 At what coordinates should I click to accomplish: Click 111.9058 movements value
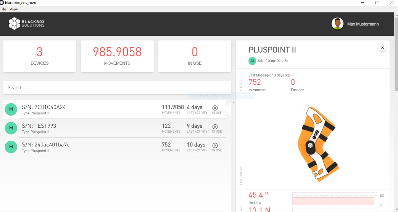tap(173, 107)
